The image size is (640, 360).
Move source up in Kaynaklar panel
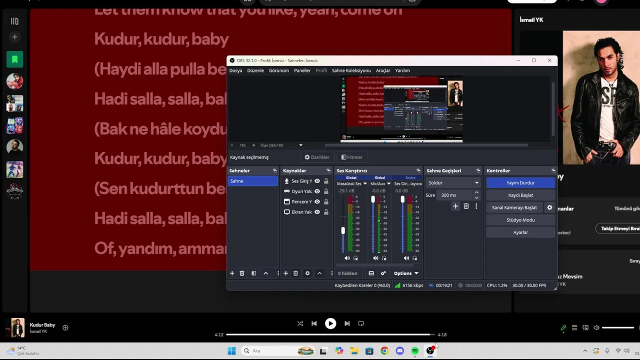[319, 273]
